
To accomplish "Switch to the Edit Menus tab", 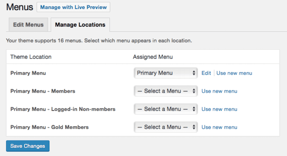I will point(28,25).
